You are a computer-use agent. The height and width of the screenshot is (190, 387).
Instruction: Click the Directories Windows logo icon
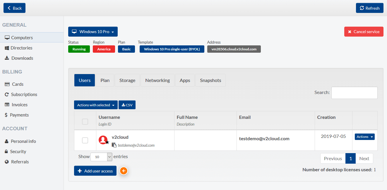click(x=7, y=48)
